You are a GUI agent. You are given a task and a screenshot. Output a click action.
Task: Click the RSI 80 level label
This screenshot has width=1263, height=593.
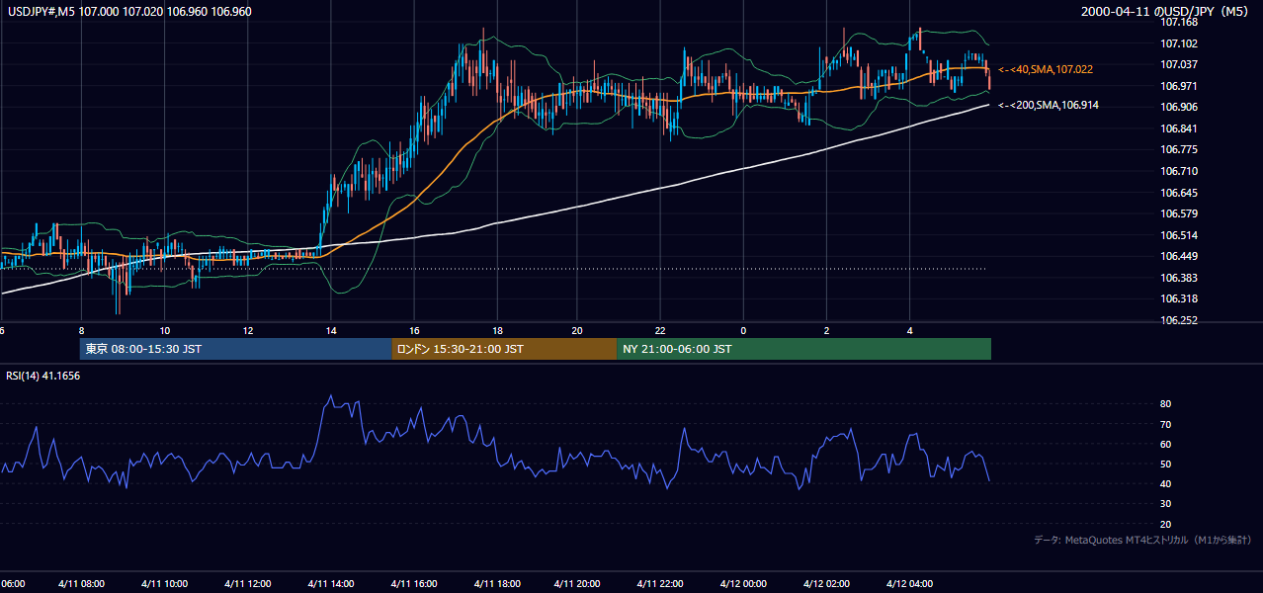(x=1165, y=404)
